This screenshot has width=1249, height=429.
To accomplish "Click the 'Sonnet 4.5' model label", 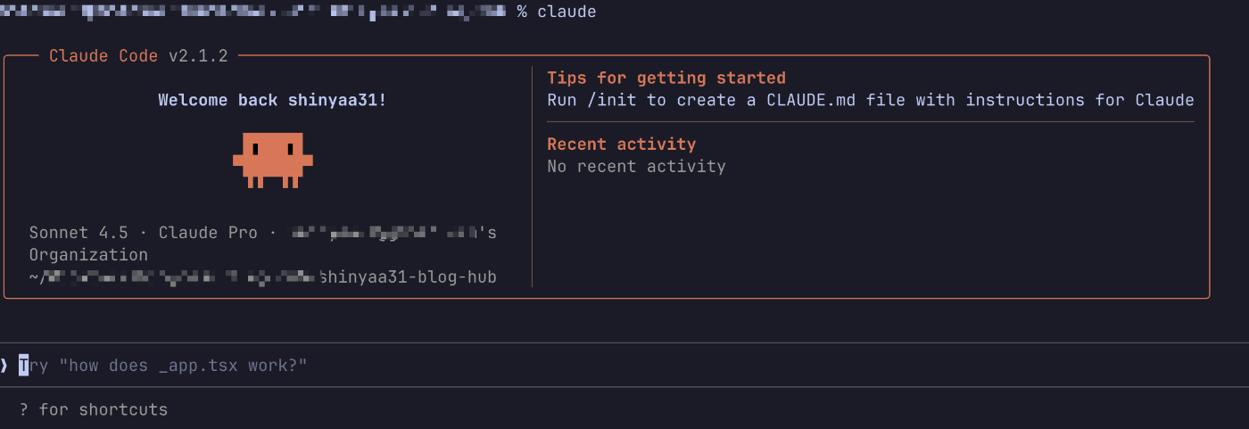I will [x=79, y=233].
